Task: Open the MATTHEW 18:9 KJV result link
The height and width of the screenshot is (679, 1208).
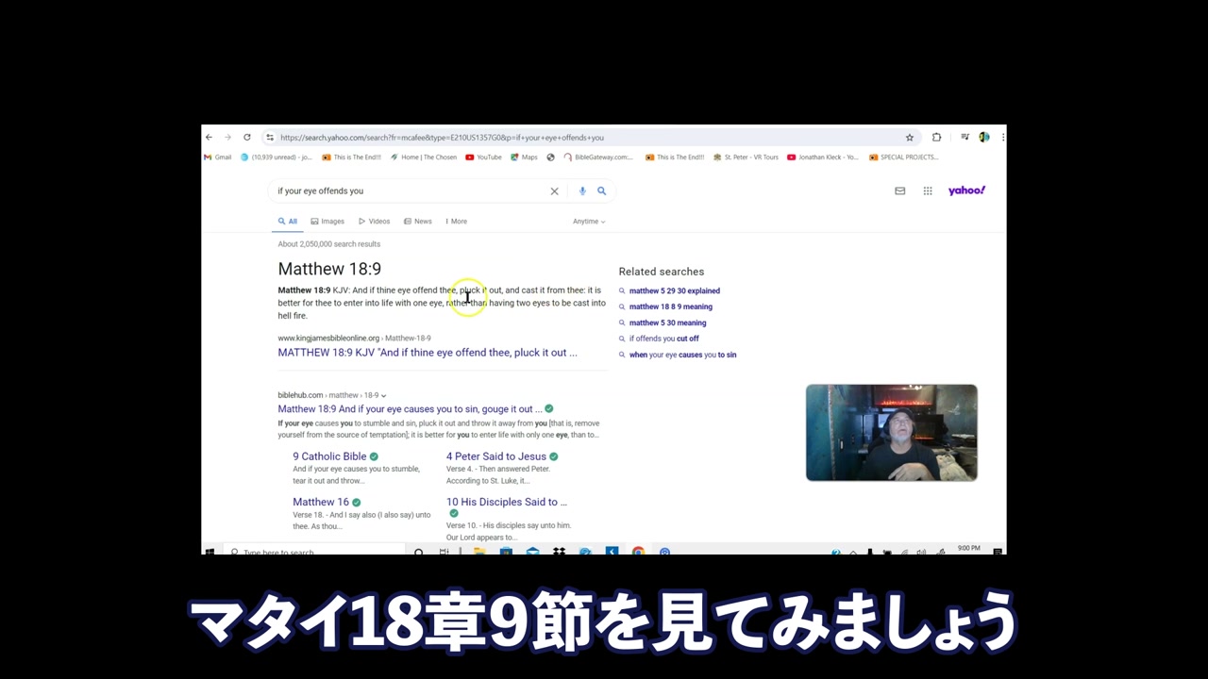Action: [x=427, y=353]
